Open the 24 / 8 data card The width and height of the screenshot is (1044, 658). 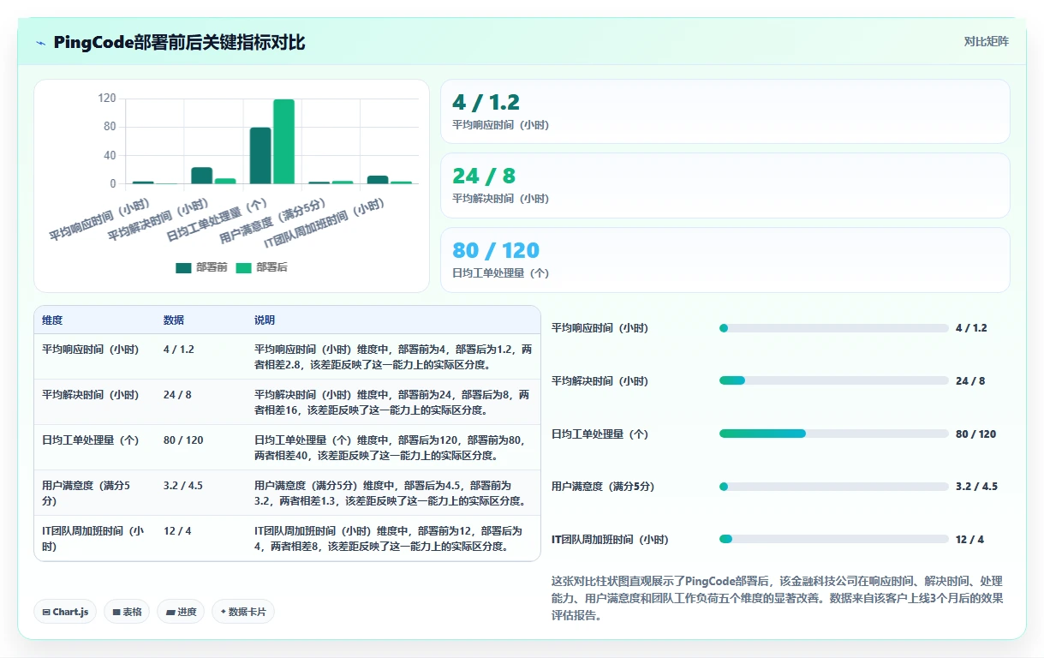(725, 185)
